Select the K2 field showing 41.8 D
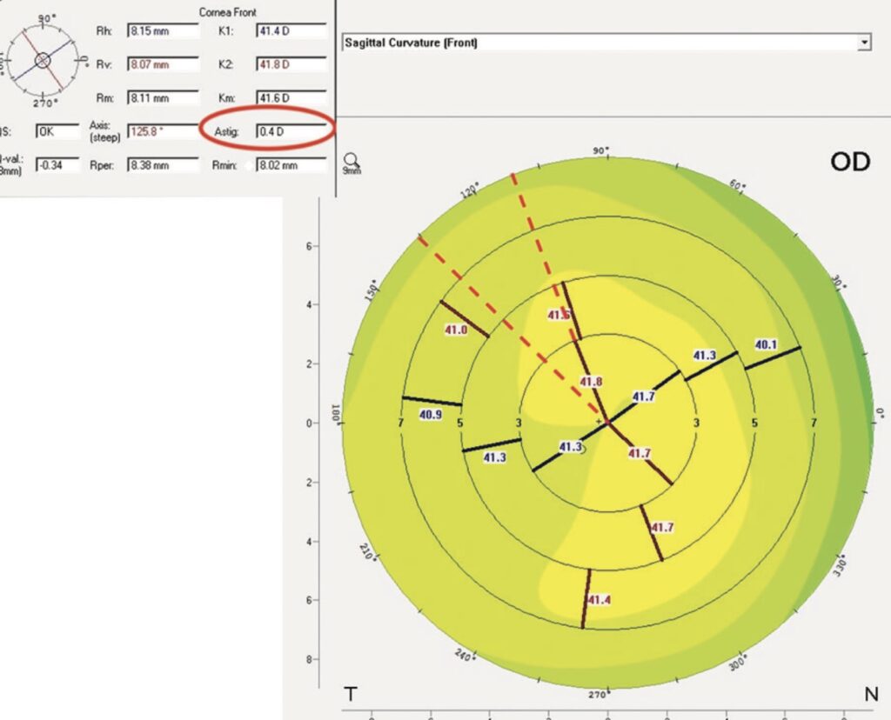This screenshot has width=891, height=720. pos(291,65)
